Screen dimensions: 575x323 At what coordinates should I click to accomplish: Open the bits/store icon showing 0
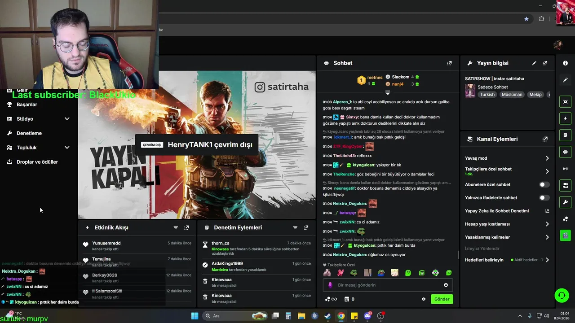349,299
